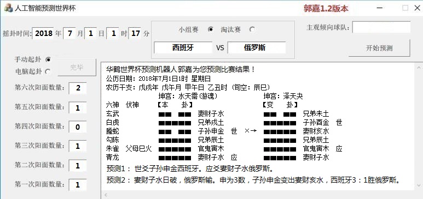Click the 第六次阳面数量 value field
This screenshot has width=423, height=199.
(x=78, y=88)
